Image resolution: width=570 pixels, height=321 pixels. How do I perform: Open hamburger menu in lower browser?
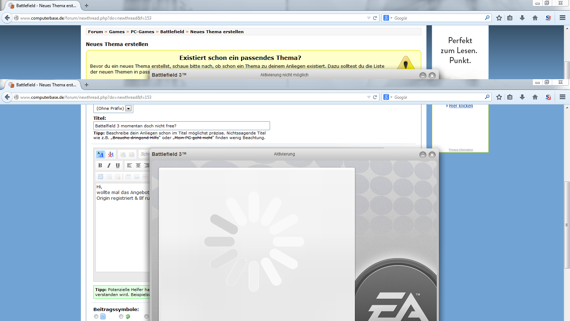click(x=563, y=97)
